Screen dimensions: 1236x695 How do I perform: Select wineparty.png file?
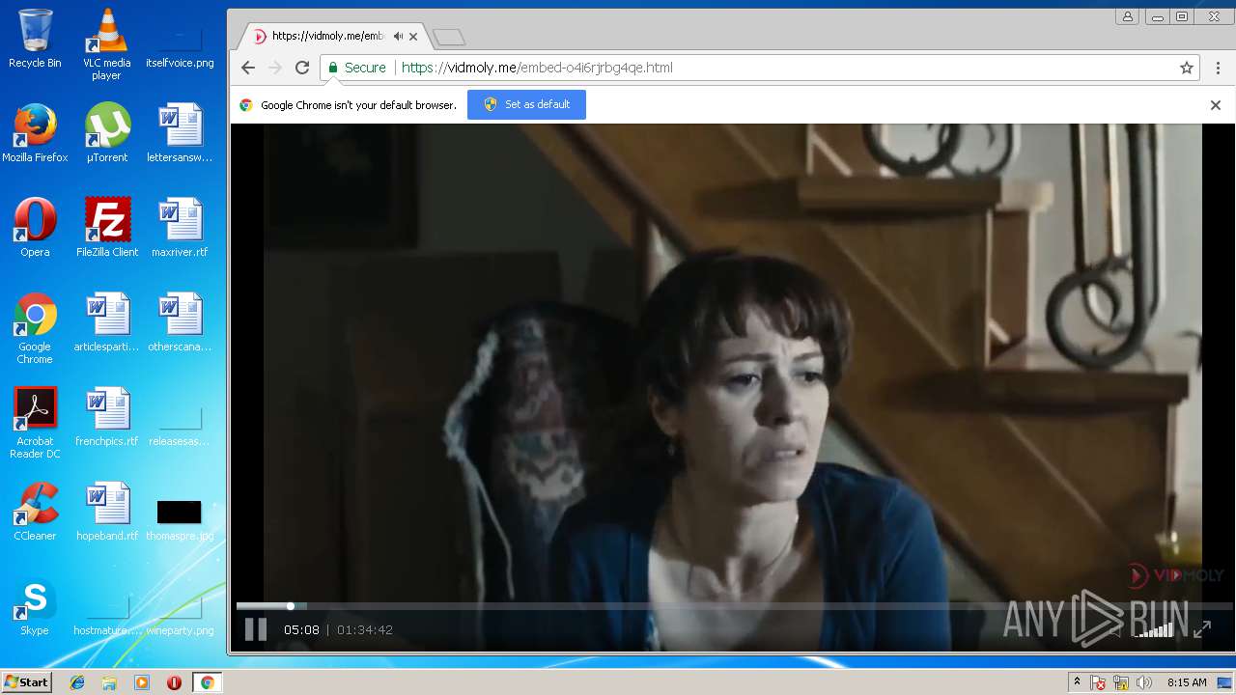180,614
